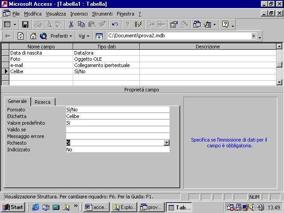Open the Finestra menu
The image size is (284, 213).
click(x=126, y=14)
